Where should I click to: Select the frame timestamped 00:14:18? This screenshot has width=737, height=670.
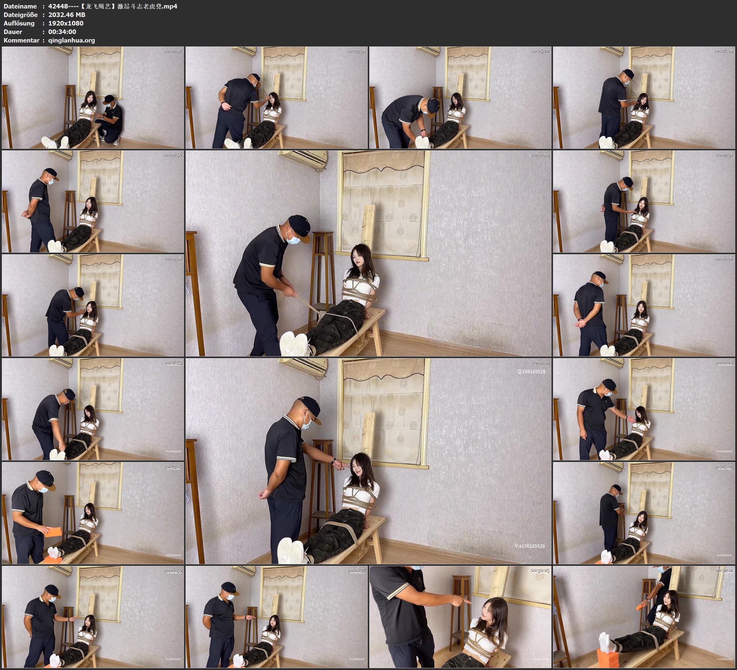coord(93,305)
